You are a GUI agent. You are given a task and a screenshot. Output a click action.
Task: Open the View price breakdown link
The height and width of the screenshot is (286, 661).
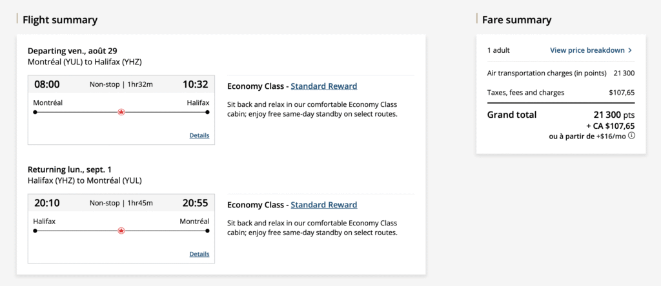pos(587,50)
